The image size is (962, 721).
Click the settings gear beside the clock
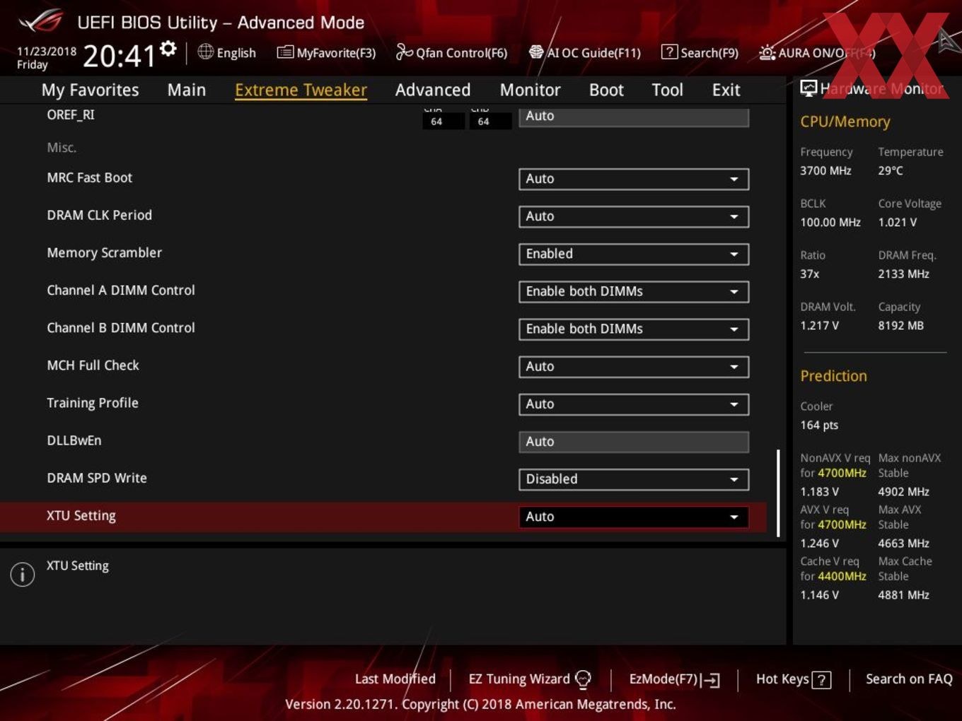[x=168, y=48]
